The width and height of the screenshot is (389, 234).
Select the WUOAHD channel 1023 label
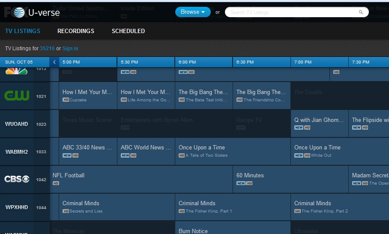click(x=17, y=124)
